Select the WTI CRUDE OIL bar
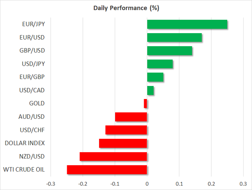Image resolution: width=252 pixels, height=190 pixels. (x=107, y=170)
